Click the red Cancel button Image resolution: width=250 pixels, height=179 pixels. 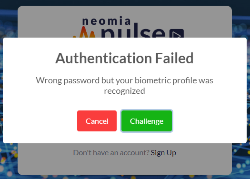[97, 121]
